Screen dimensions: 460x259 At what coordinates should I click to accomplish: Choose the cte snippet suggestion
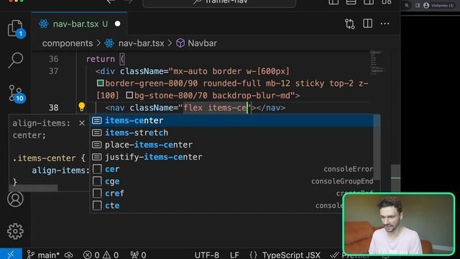(x=216, y=206)
